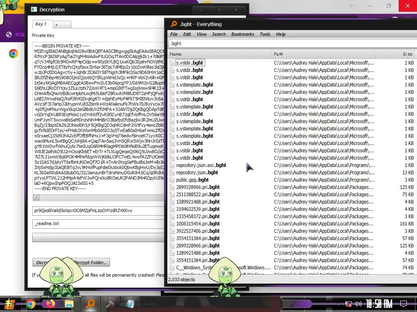The width and height of the screenshot is (417, 312).
Task: Open the Help menu in Everything
Action: [281, 34]
